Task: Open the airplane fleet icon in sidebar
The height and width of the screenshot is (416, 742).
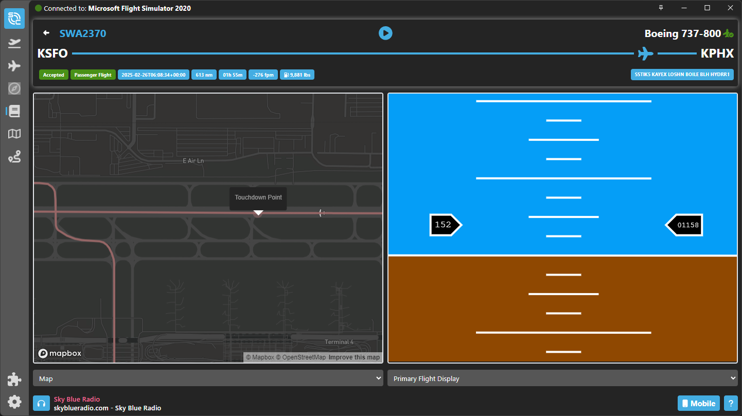Action: coord(14,66)
